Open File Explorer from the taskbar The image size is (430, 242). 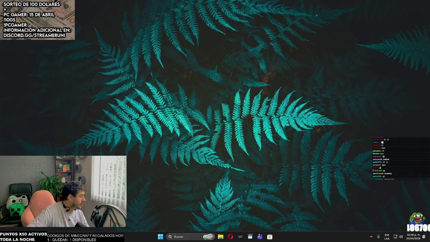220,237
